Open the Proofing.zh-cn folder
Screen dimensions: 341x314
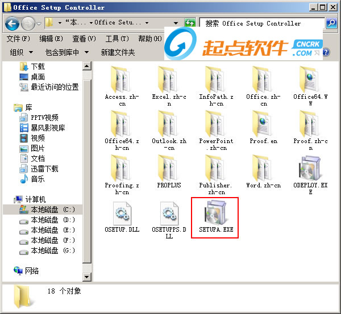pyautogui.click(x=122, y=175)
